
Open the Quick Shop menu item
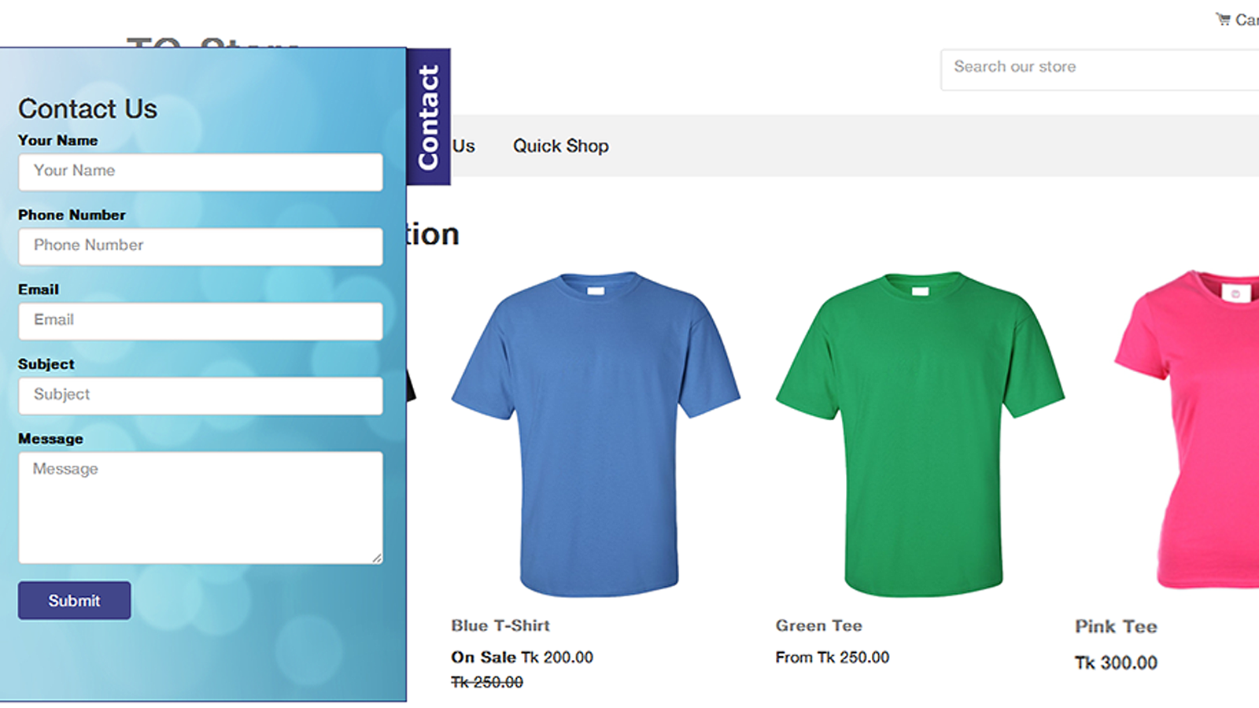pyautogui.click(x=561, y=146)
